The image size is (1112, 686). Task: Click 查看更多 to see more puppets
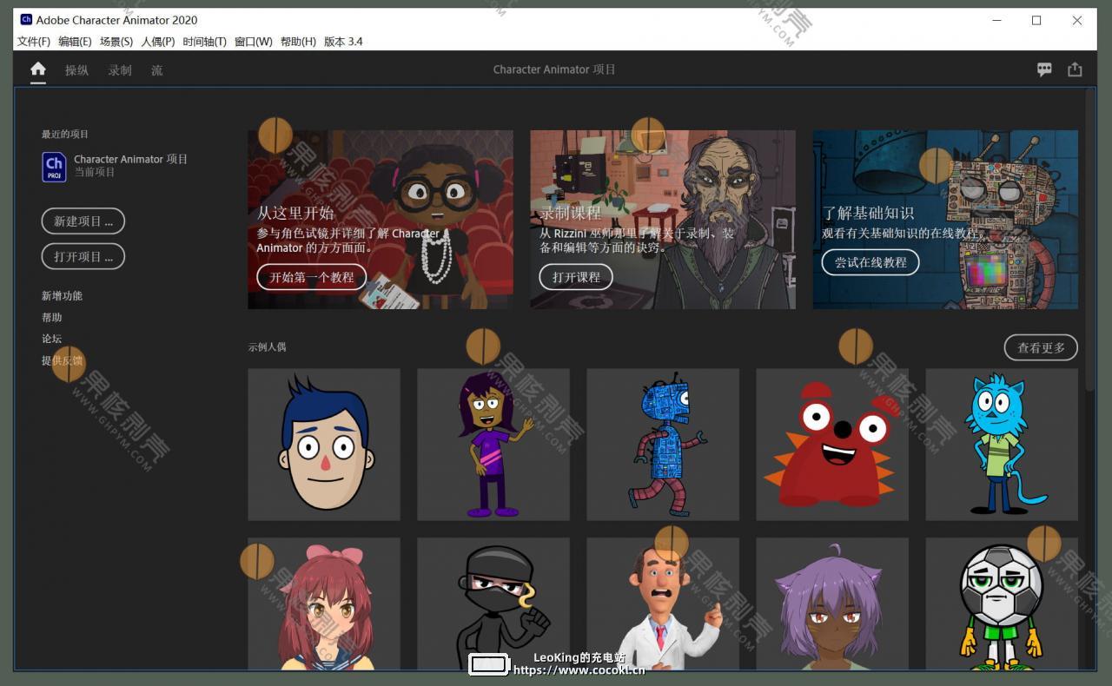click(1040, 347)
